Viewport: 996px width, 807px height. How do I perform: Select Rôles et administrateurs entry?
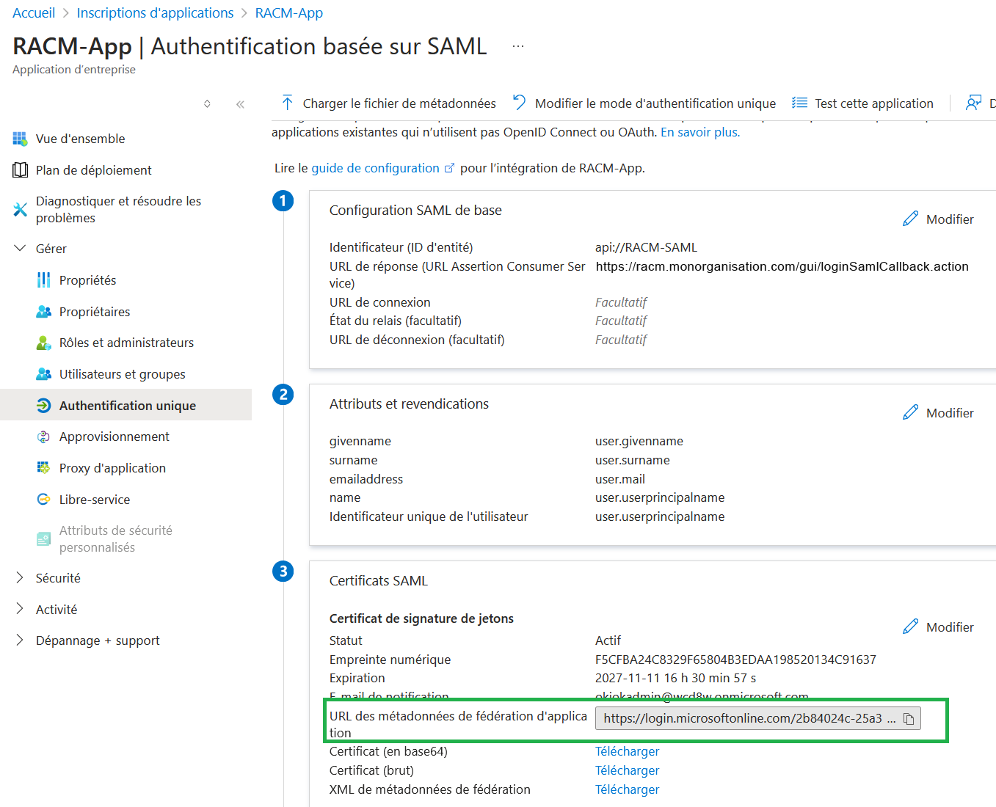[126, 343]
